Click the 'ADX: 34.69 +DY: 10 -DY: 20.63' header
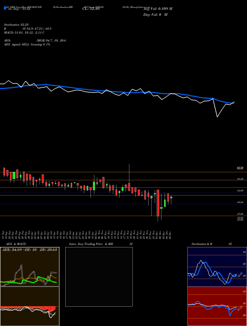 29,249
